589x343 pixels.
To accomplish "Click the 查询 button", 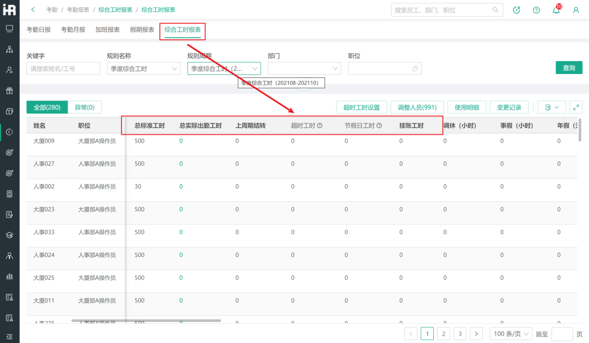I will pos(569,68).
